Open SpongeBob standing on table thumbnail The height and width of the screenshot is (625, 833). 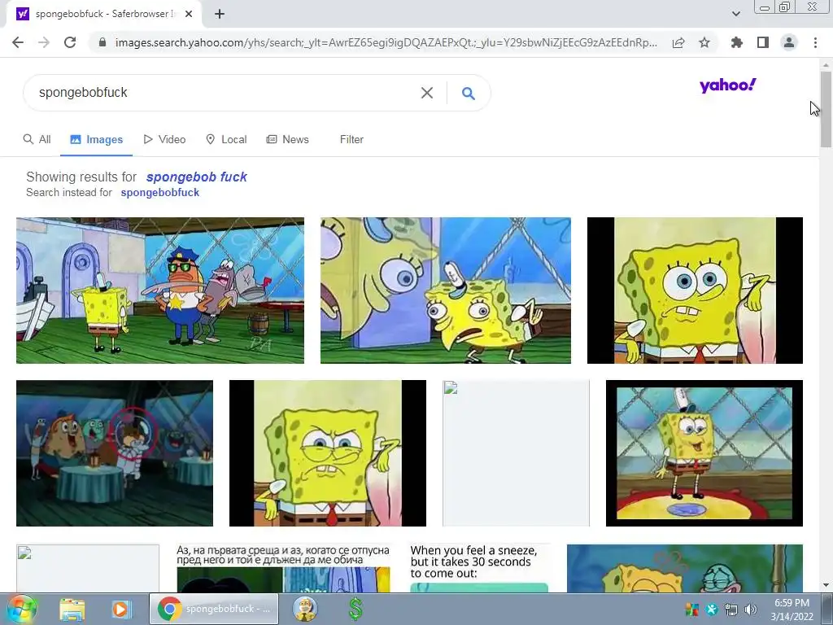(x=704, y=452)
